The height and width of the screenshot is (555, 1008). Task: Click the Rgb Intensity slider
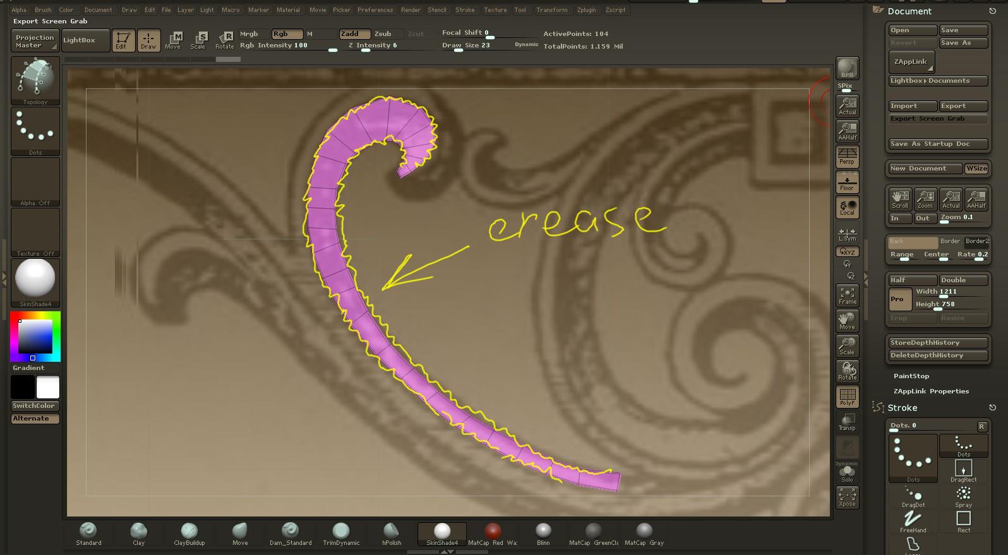[287, 45]
